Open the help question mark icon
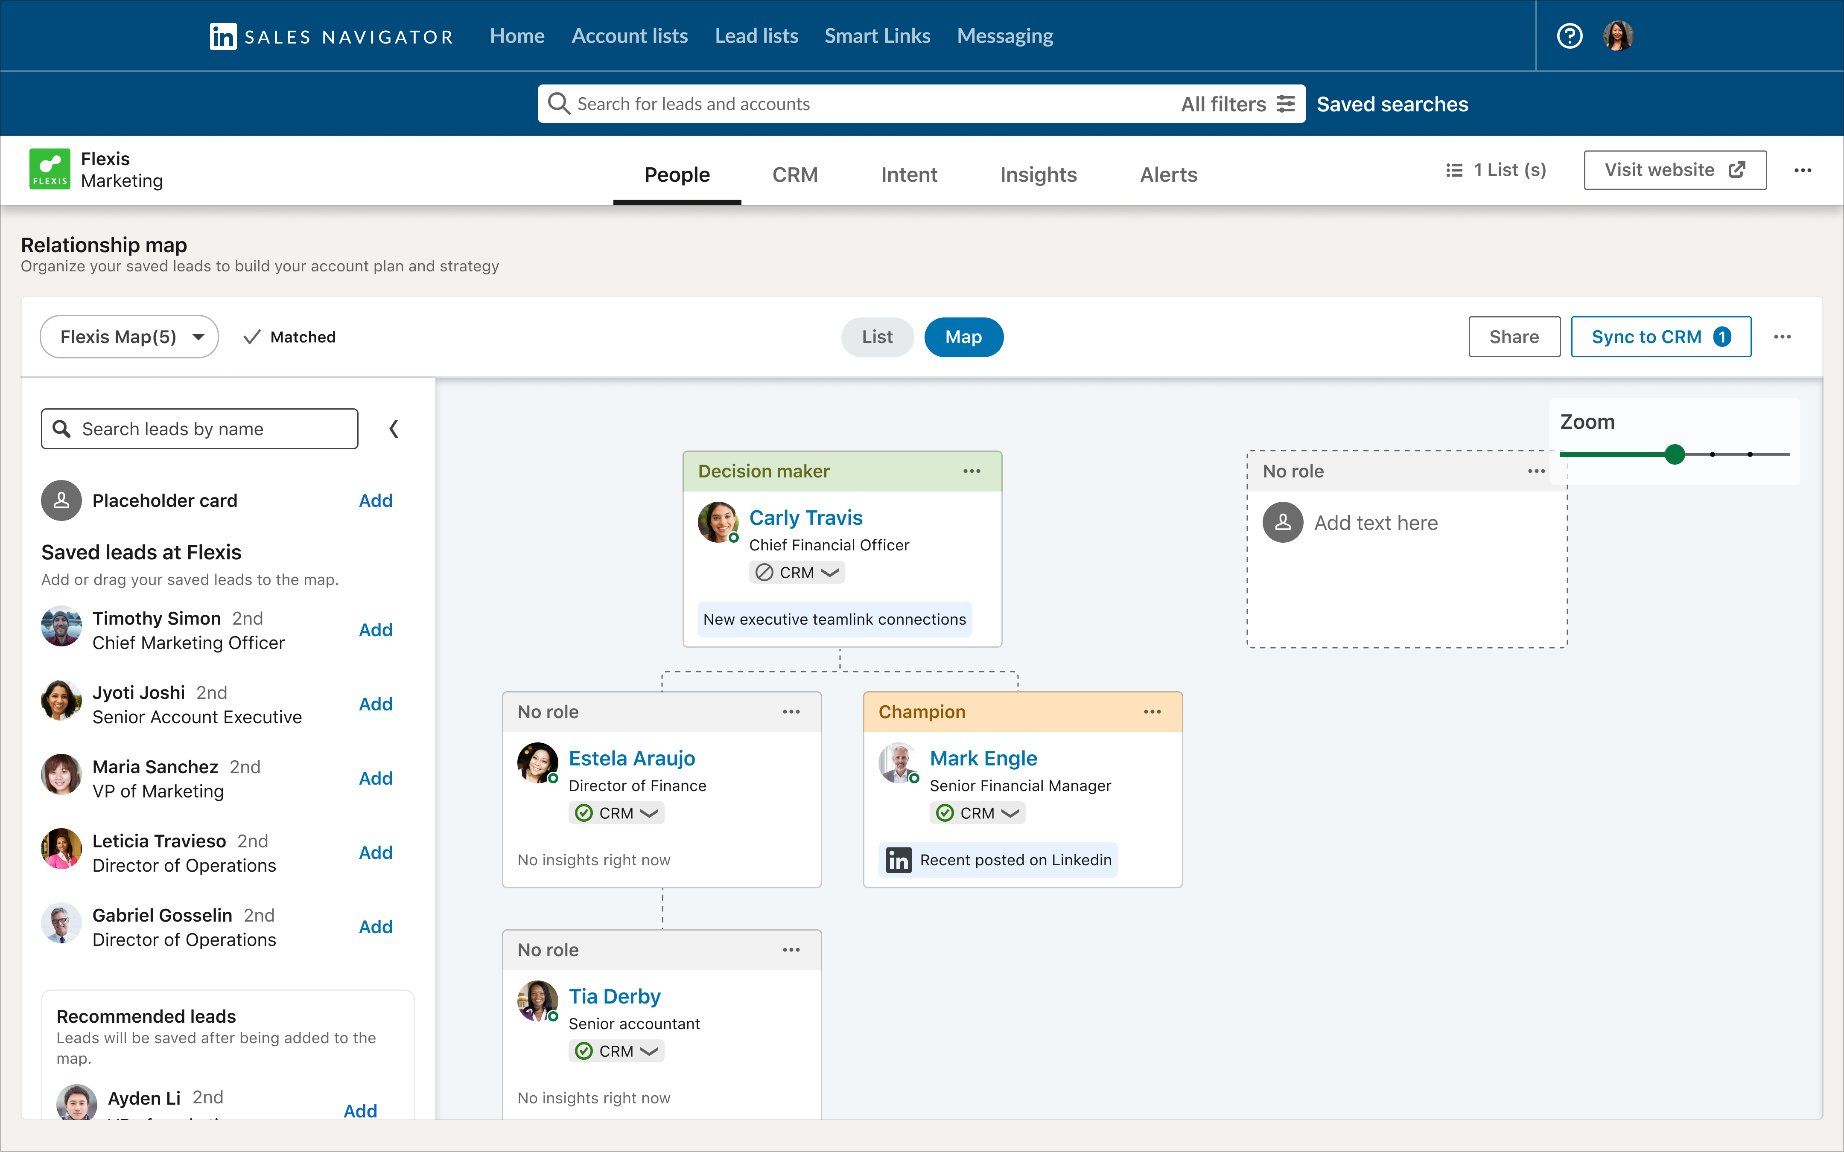 [x=1570, y=36]
